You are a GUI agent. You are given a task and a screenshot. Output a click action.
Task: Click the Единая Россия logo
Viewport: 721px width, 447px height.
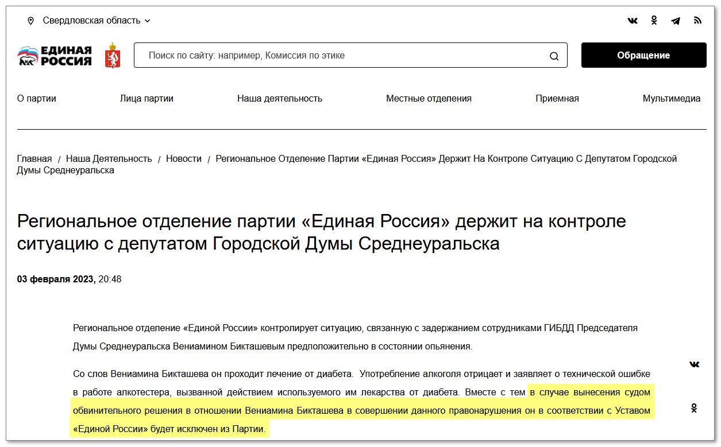click(55, 56)
